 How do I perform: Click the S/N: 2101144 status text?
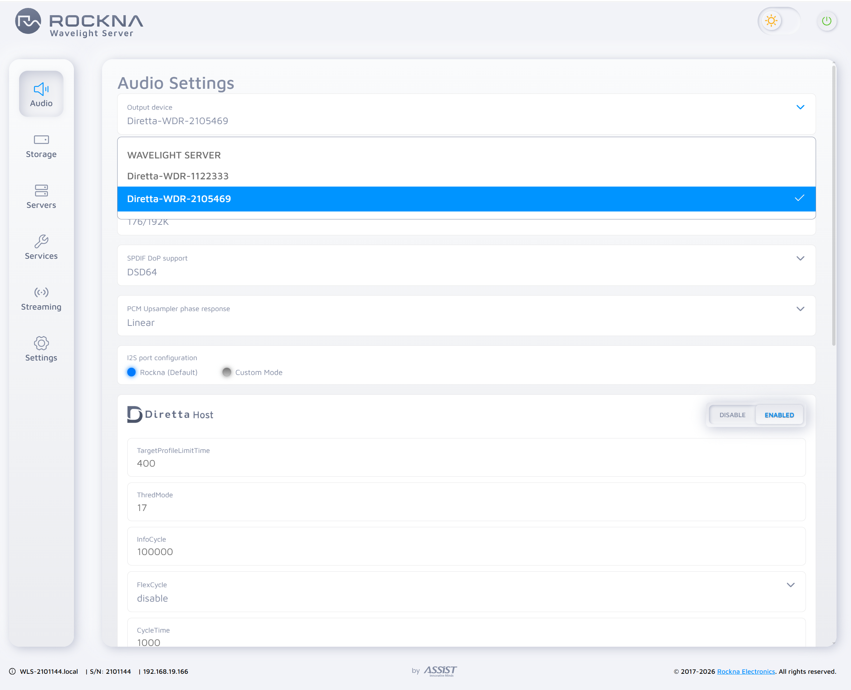point(110,671)
